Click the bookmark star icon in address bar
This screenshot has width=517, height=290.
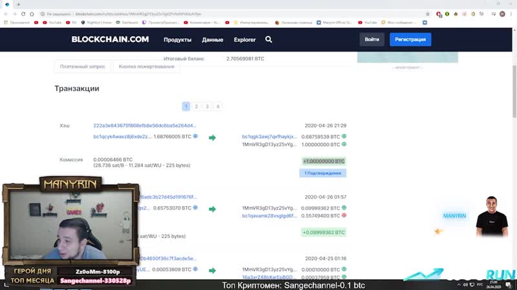(x=427, y=13)
